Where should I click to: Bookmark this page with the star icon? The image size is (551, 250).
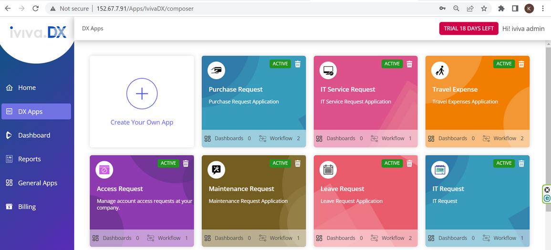pos(484,9)
